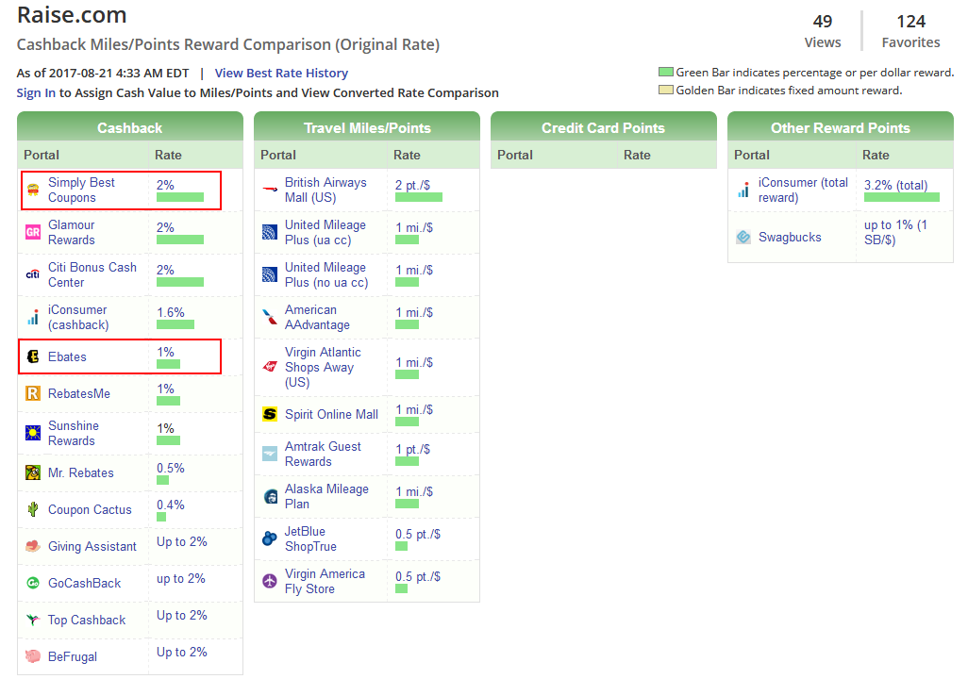
Task: Click the 49 Views counter
Action: coord(823,31)
